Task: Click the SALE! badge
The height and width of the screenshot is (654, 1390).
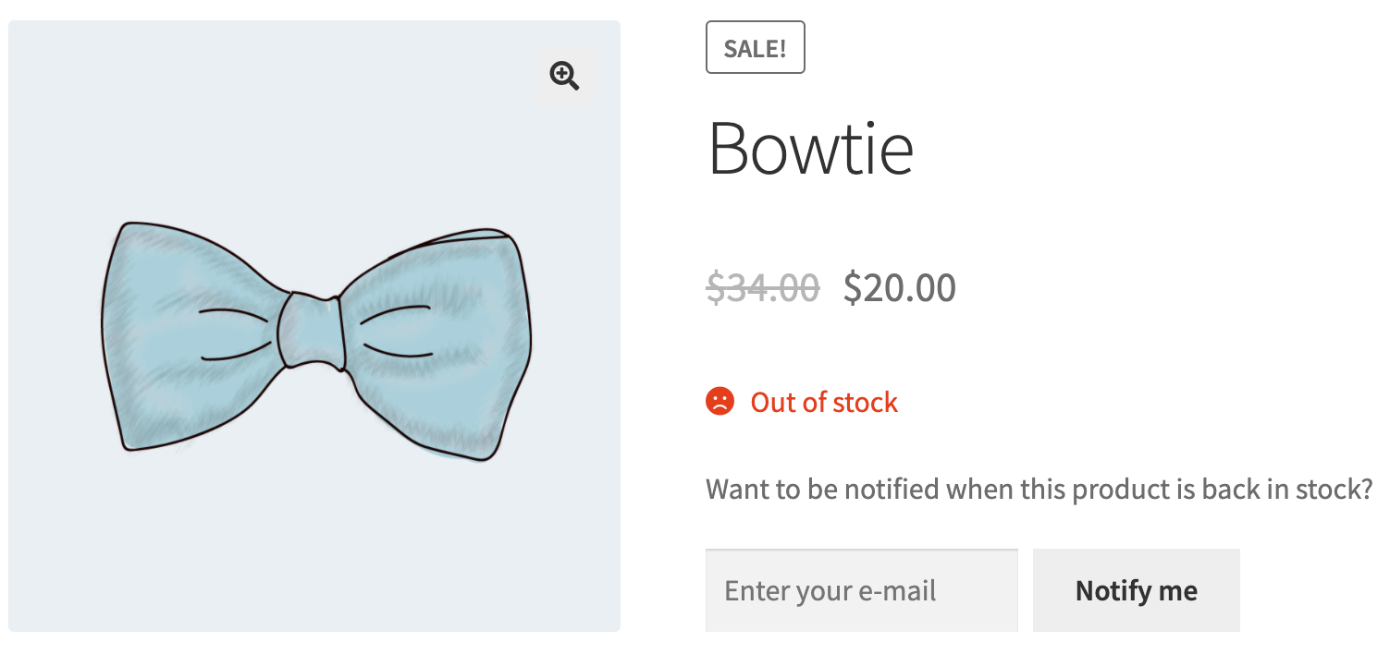Action: [x=755, y=47]
